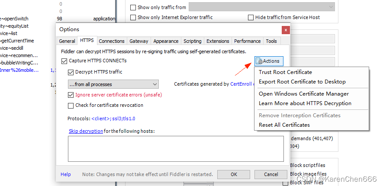Check Show only traffic from option

point(133,7)
